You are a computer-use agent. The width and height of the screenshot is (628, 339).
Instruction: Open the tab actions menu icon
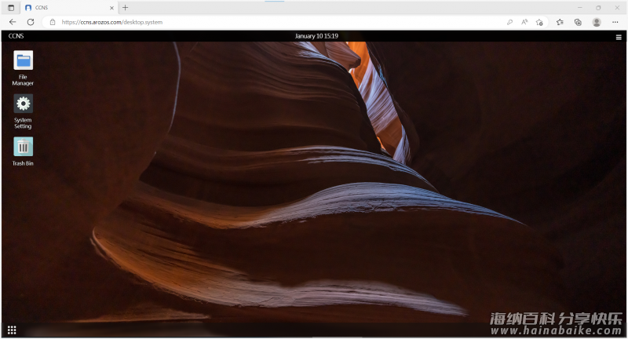coord(11,8)
